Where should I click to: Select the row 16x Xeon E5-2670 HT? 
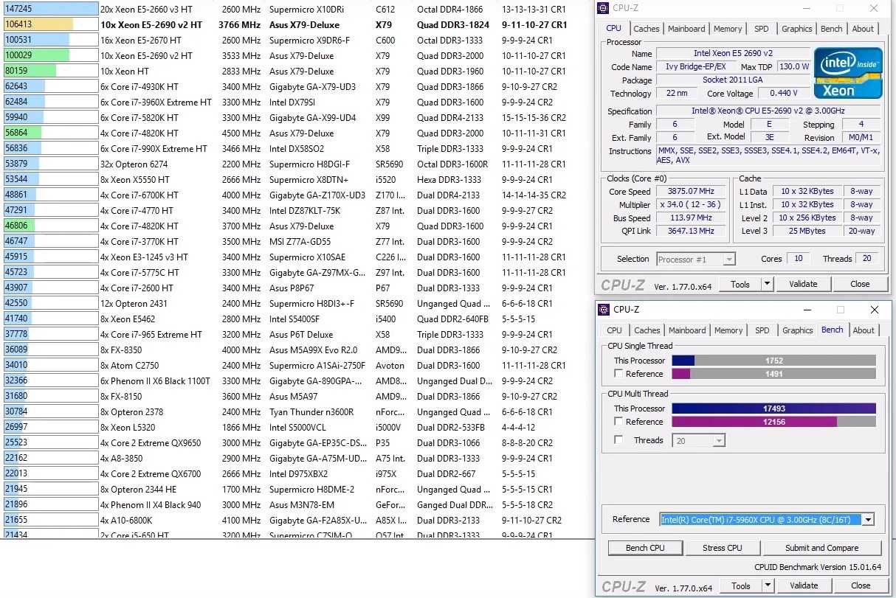[295, 40]
